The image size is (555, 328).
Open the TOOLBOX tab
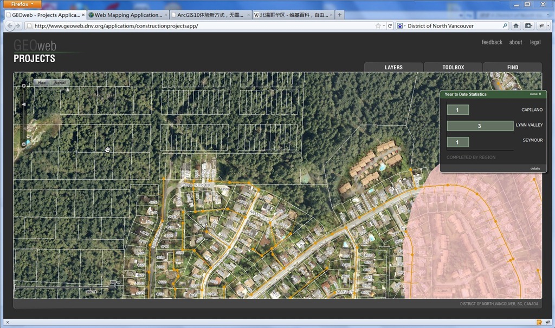pos(453,67)
